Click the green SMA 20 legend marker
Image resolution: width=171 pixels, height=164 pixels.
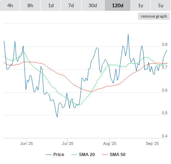[74, 155]
